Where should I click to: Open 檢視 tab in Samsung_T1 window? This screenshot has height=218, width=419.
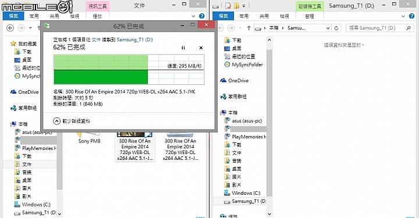click(285, 16)
